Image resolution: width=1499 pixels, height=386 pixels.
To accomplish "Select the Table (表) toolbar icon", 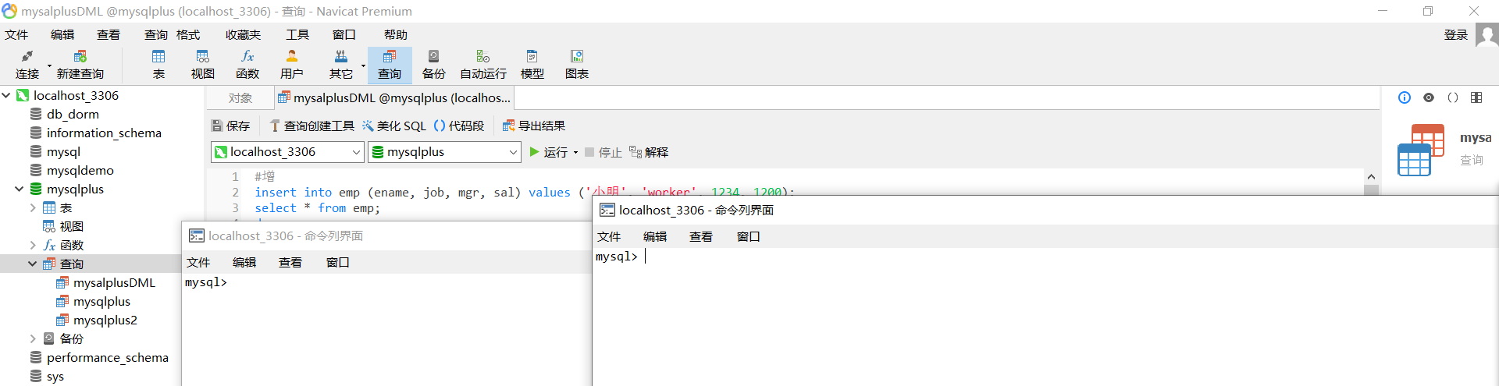I will 158,65.
